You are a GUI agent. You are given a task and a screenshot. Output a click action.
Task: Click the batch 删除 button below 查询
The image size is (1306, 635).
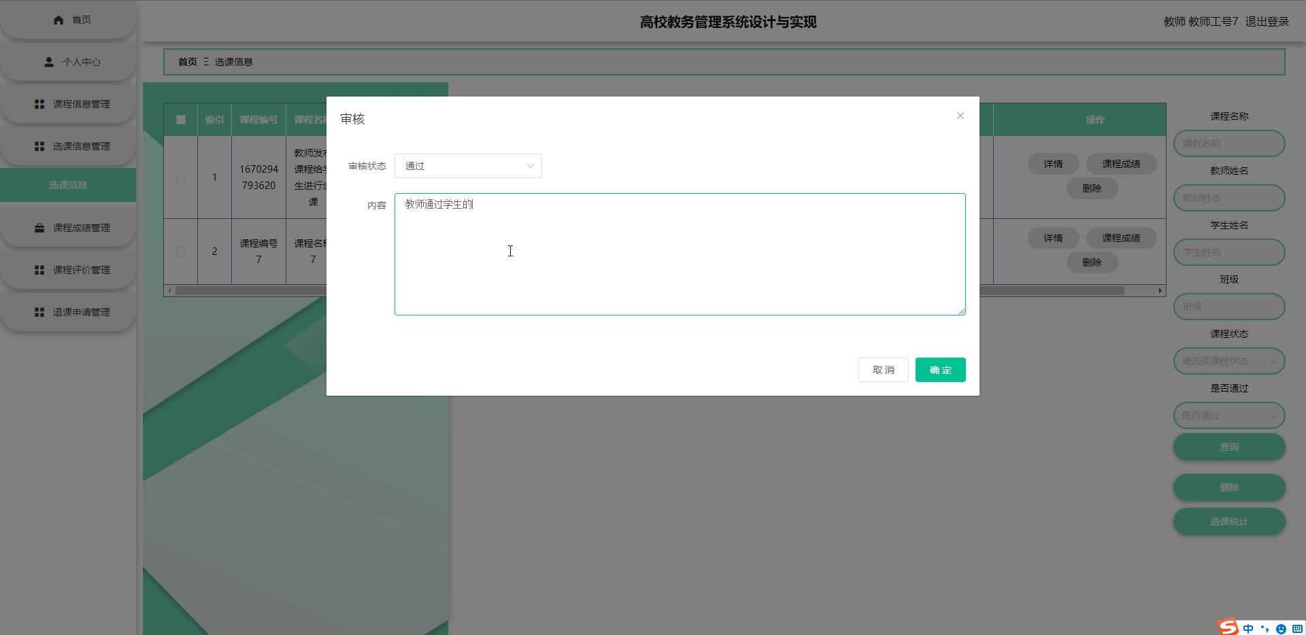pyautogui.click(x=1229, y=487)
